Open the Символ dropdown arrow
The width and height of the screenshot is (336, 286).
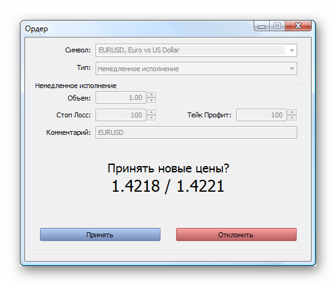pos(292,51)
